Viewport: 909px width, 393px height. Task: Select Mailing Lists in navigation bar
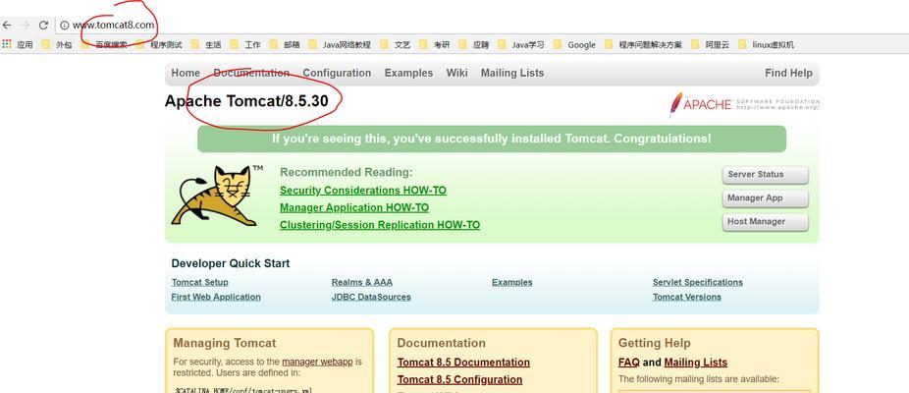tap(512, 73)
